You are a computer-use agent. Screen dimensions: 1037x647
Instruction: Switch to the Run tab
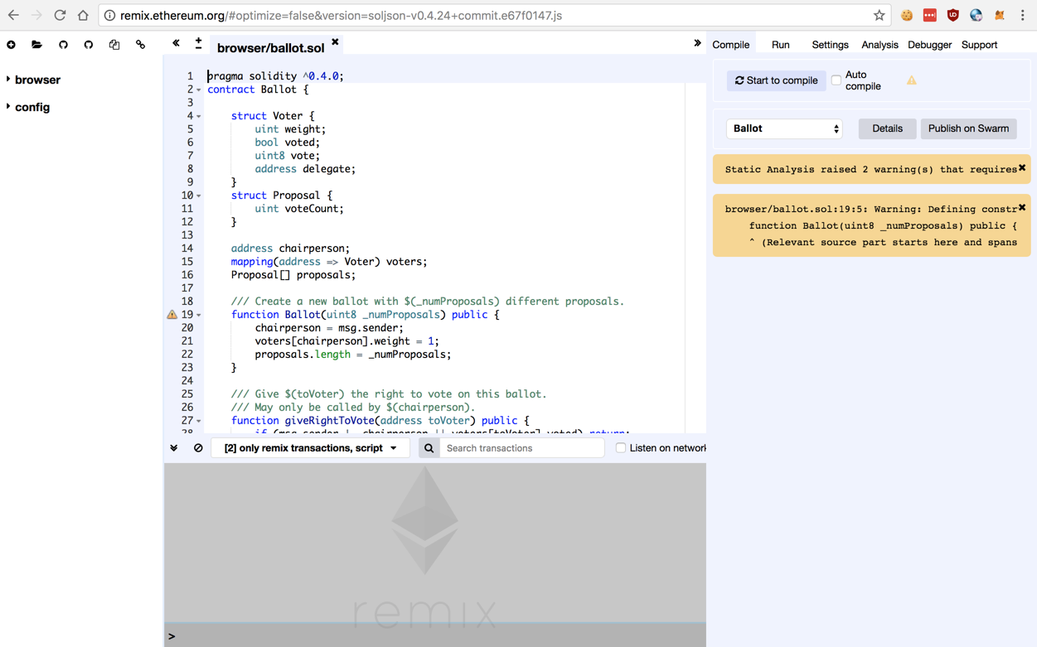[x=780, y=45]
